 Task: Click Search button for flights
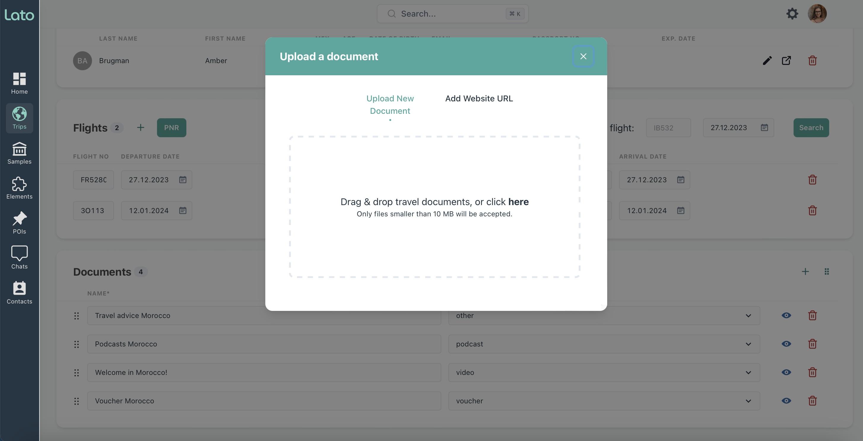tap(811, 127)
